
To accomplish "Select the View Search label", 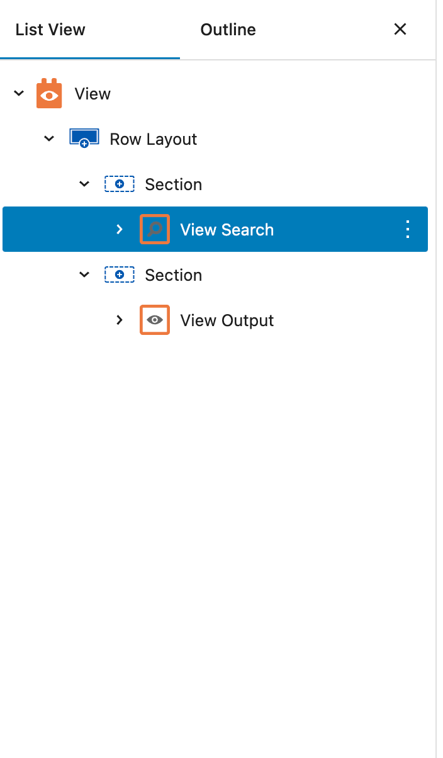I will pos(227,230).
